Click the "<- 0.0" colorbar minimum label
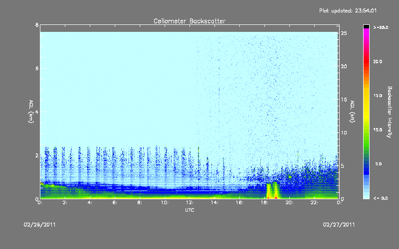This screenshot has width=399, height=249. [381, 198]
